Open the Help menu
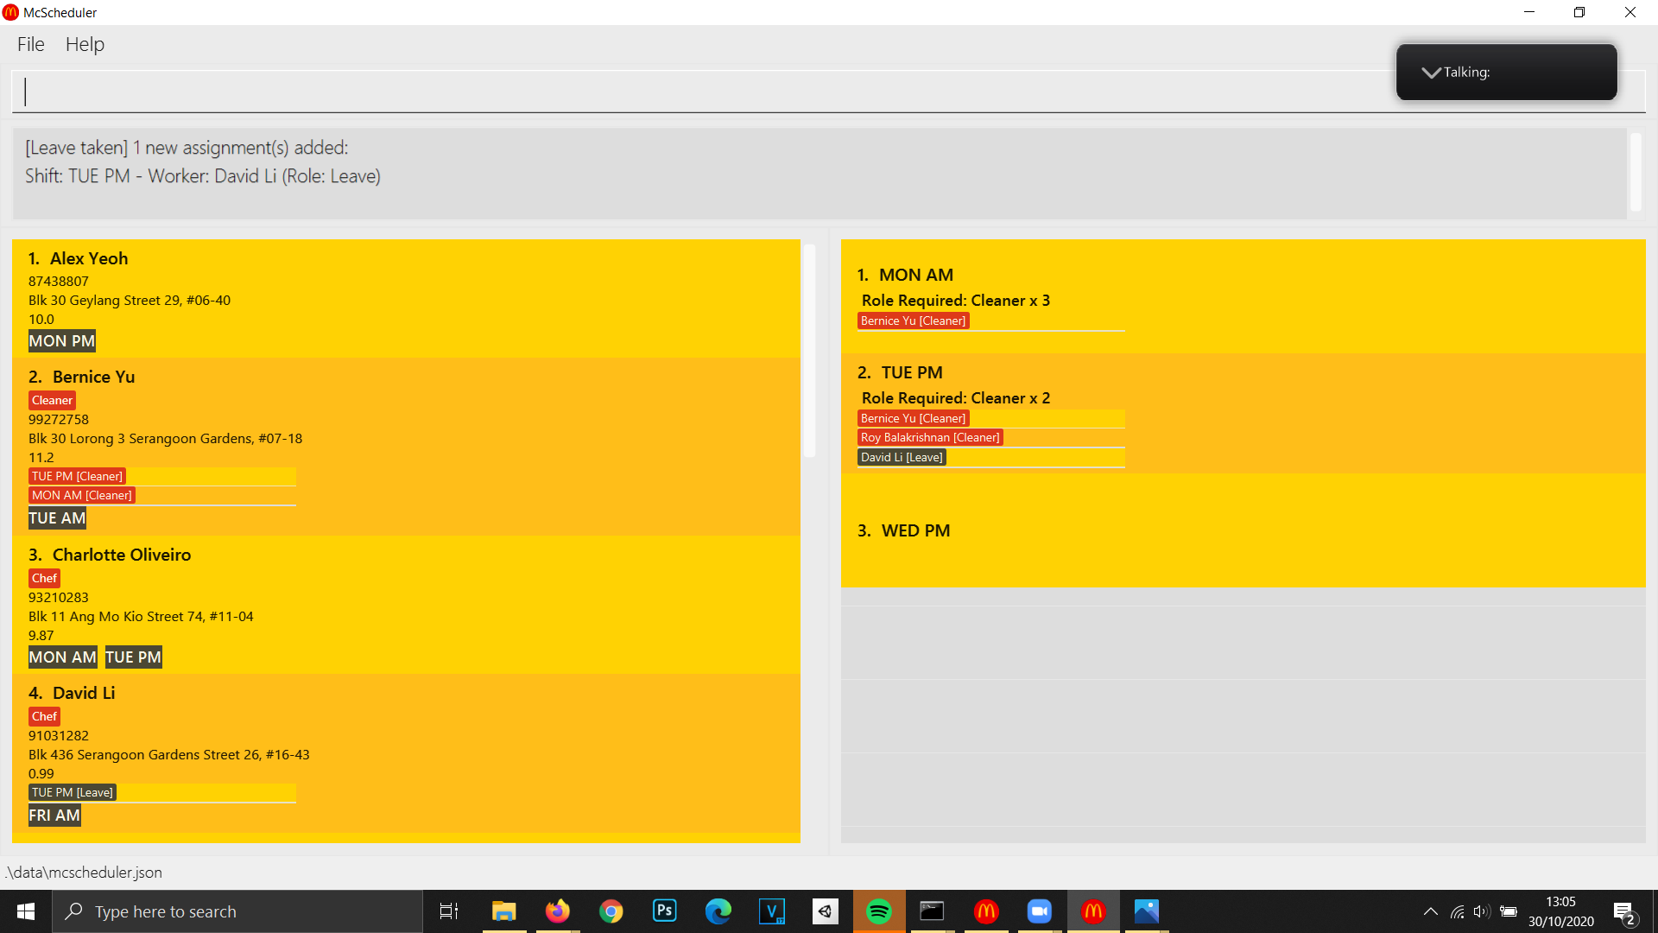This screenshot has width=1658, height=933. point(85,44)
